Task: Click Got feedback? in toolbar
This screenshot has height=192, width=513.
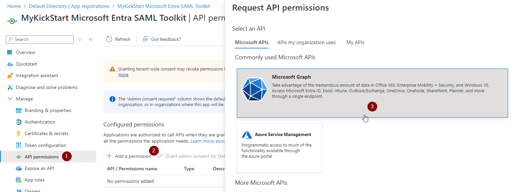Action: (162, 39)
